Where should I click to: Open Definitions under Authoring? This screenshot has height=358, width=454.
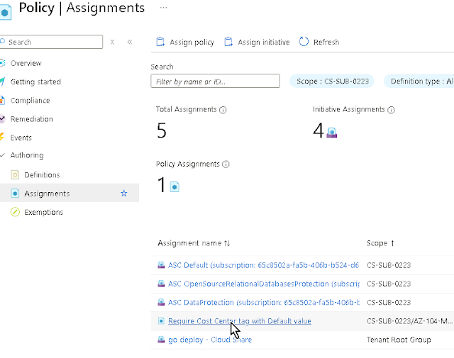coord(42,175)
